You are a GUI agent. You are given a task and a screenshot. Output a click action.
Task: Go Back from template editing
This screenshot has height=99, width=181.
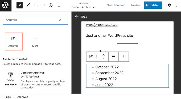(81, 17)
